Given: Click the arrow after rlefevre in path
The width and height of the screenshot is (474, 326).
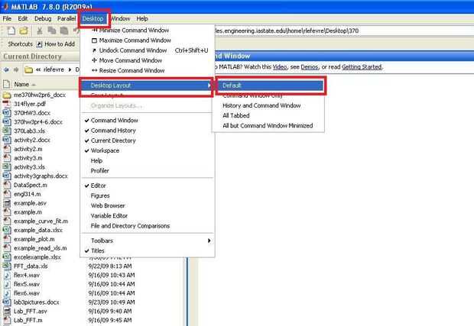Looking at the screenshot, I should 70,69.
